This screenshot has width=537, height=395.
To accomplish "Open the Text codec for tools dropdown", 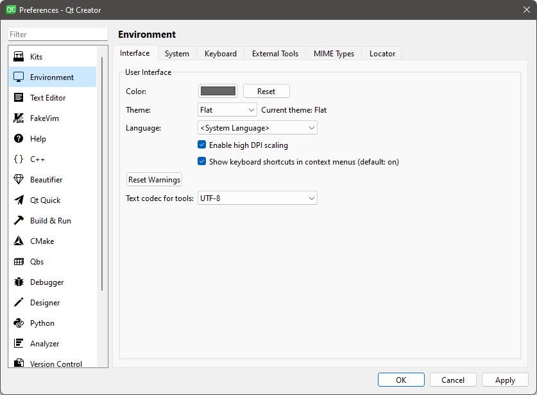I will point(257,198).
